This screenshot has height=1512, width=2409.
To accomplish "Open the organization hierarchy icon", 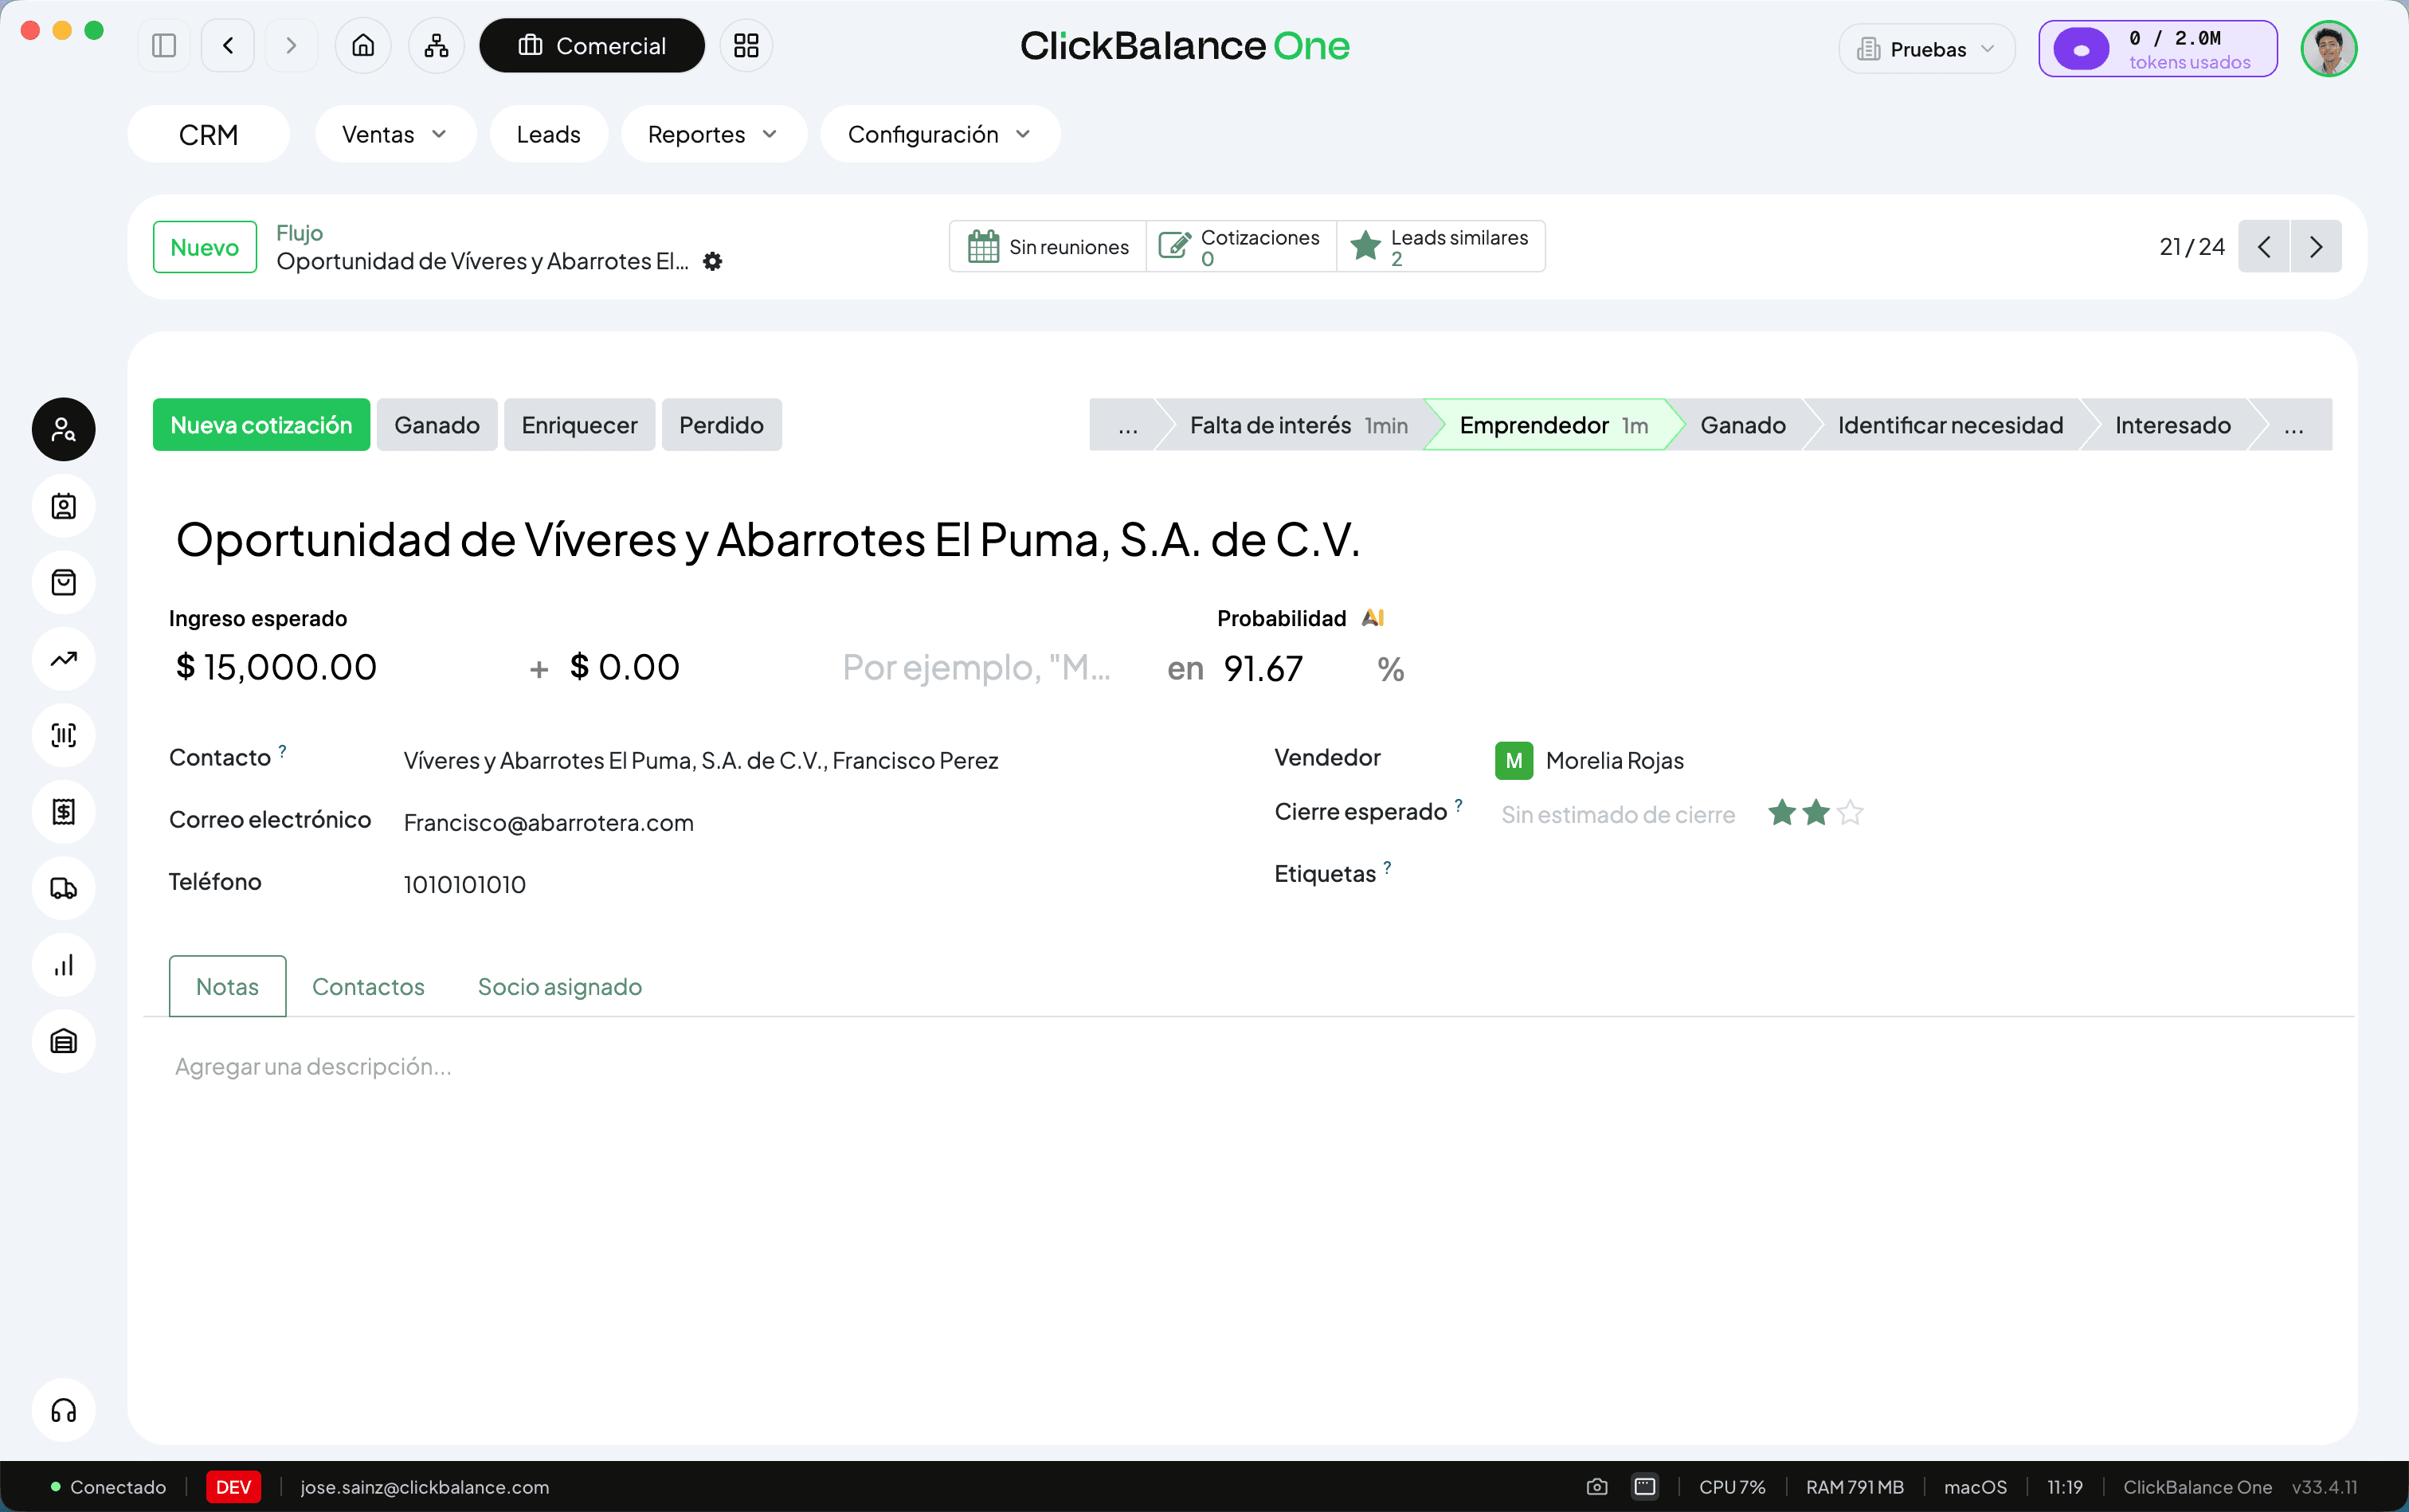I will 436,46.
